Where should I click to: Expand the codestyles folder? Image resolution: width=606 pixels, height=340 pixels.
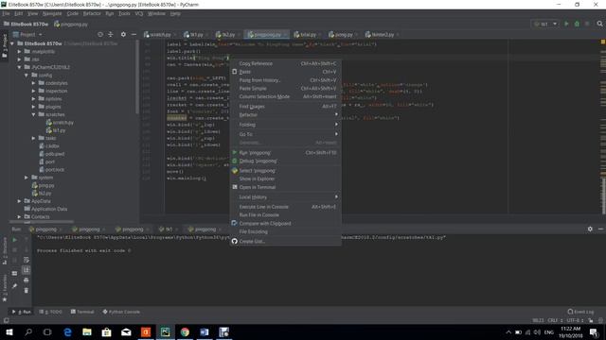(34, 83)
